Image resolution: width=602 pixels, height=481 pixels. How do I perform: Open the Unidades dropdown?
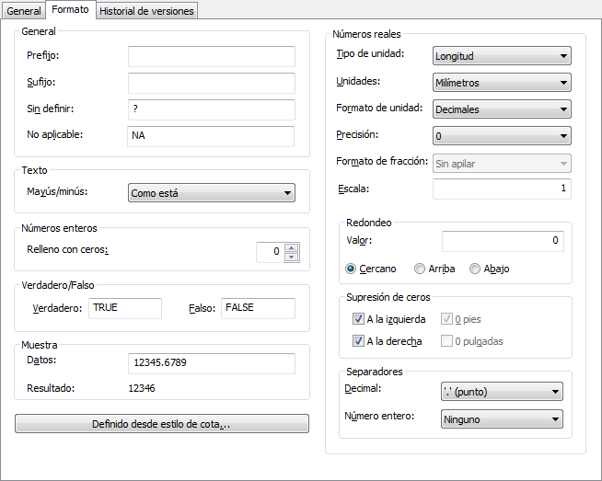click(x=502, y=83)
